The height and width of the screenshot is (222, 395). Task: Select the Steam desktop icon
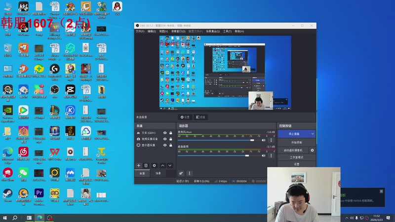click(8, 195)
